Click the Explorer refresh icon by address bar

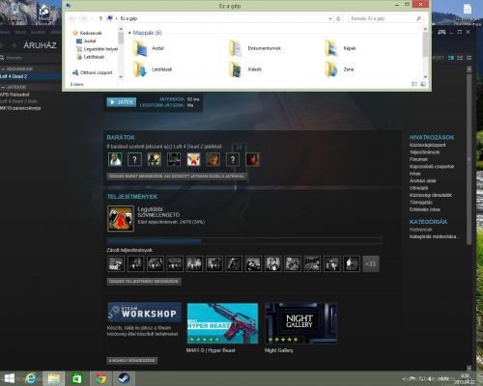tap(338, 18)
